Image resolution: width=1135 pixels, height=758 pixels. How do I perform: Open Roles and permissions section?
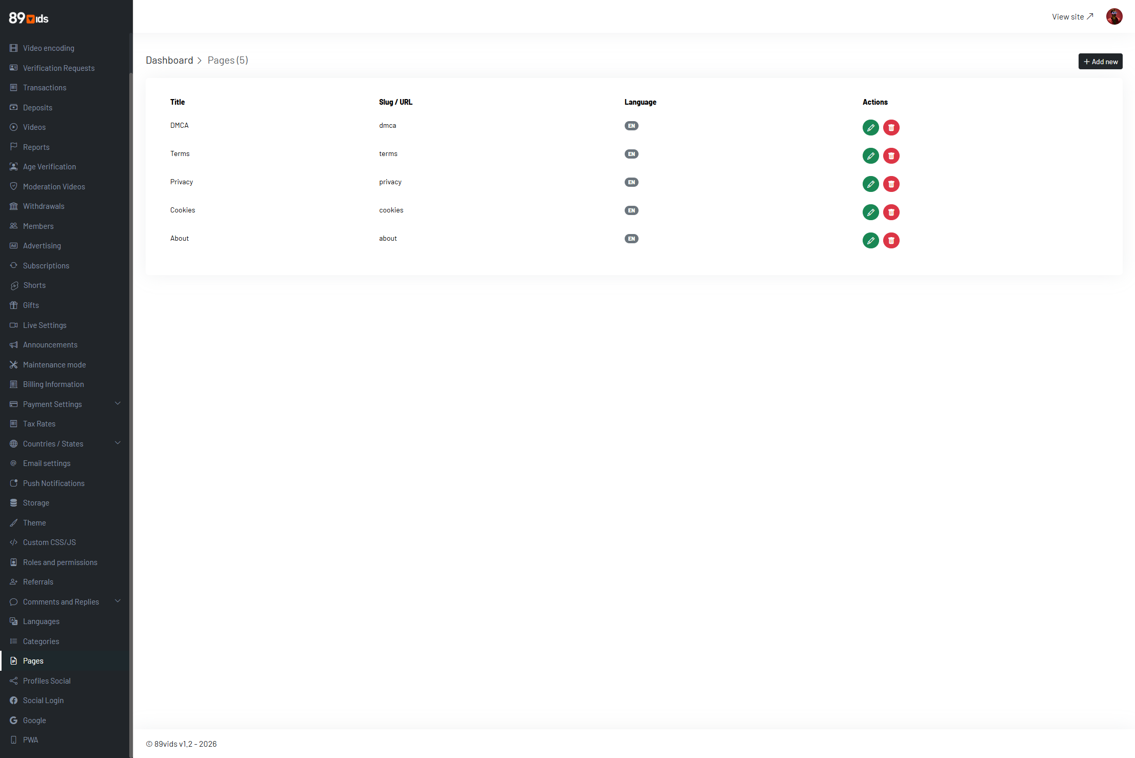(59, 562)
